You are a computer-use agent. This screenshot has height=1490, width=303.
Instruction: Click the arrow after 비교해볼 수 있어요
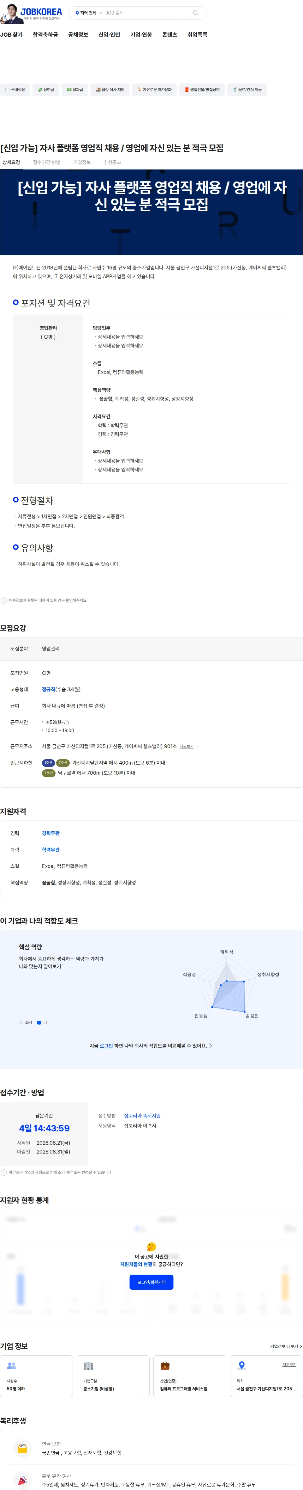[210, 1046]
